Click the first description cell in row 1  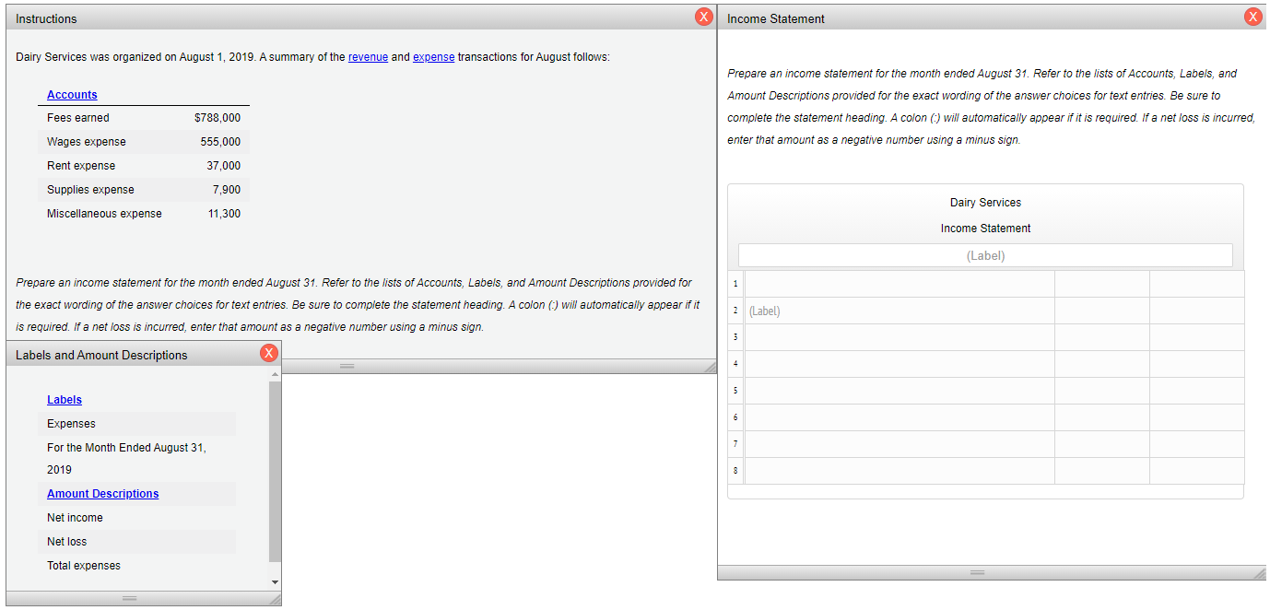pos(899,283)
